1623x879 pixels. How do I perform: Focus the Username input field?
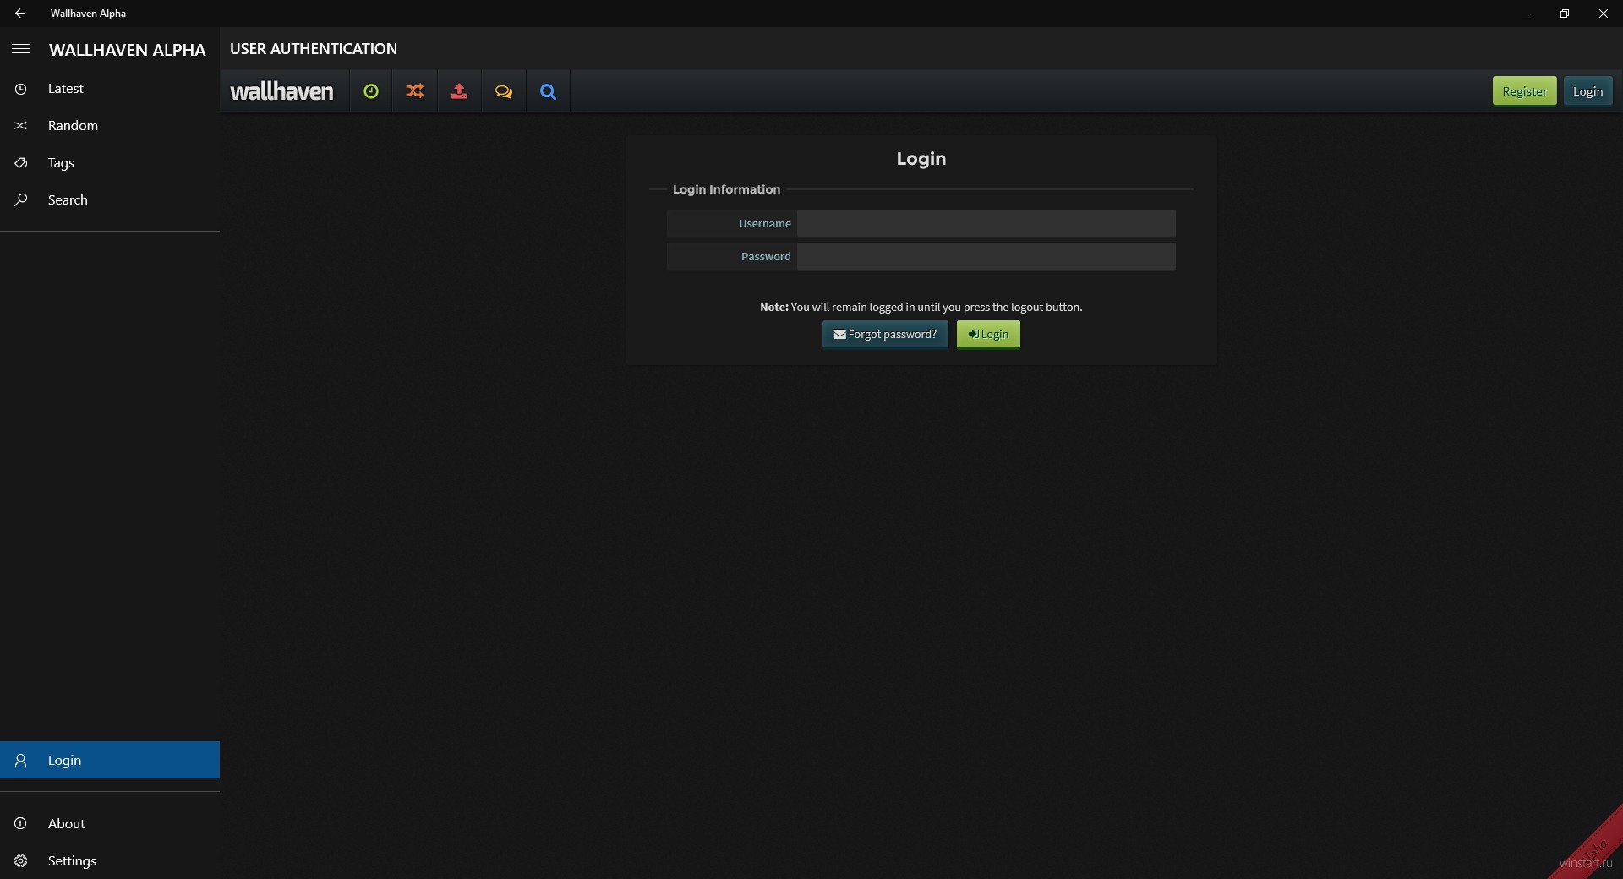(986, 223)
